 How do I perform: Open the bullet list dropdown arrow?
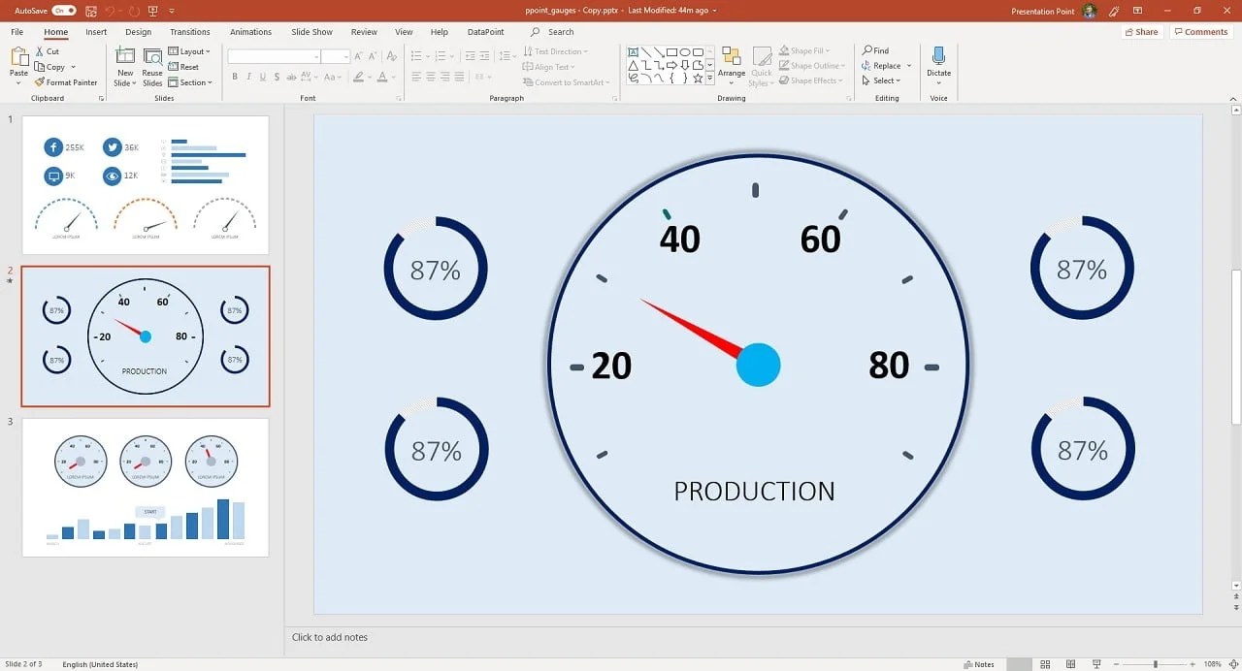click(427, 56)
